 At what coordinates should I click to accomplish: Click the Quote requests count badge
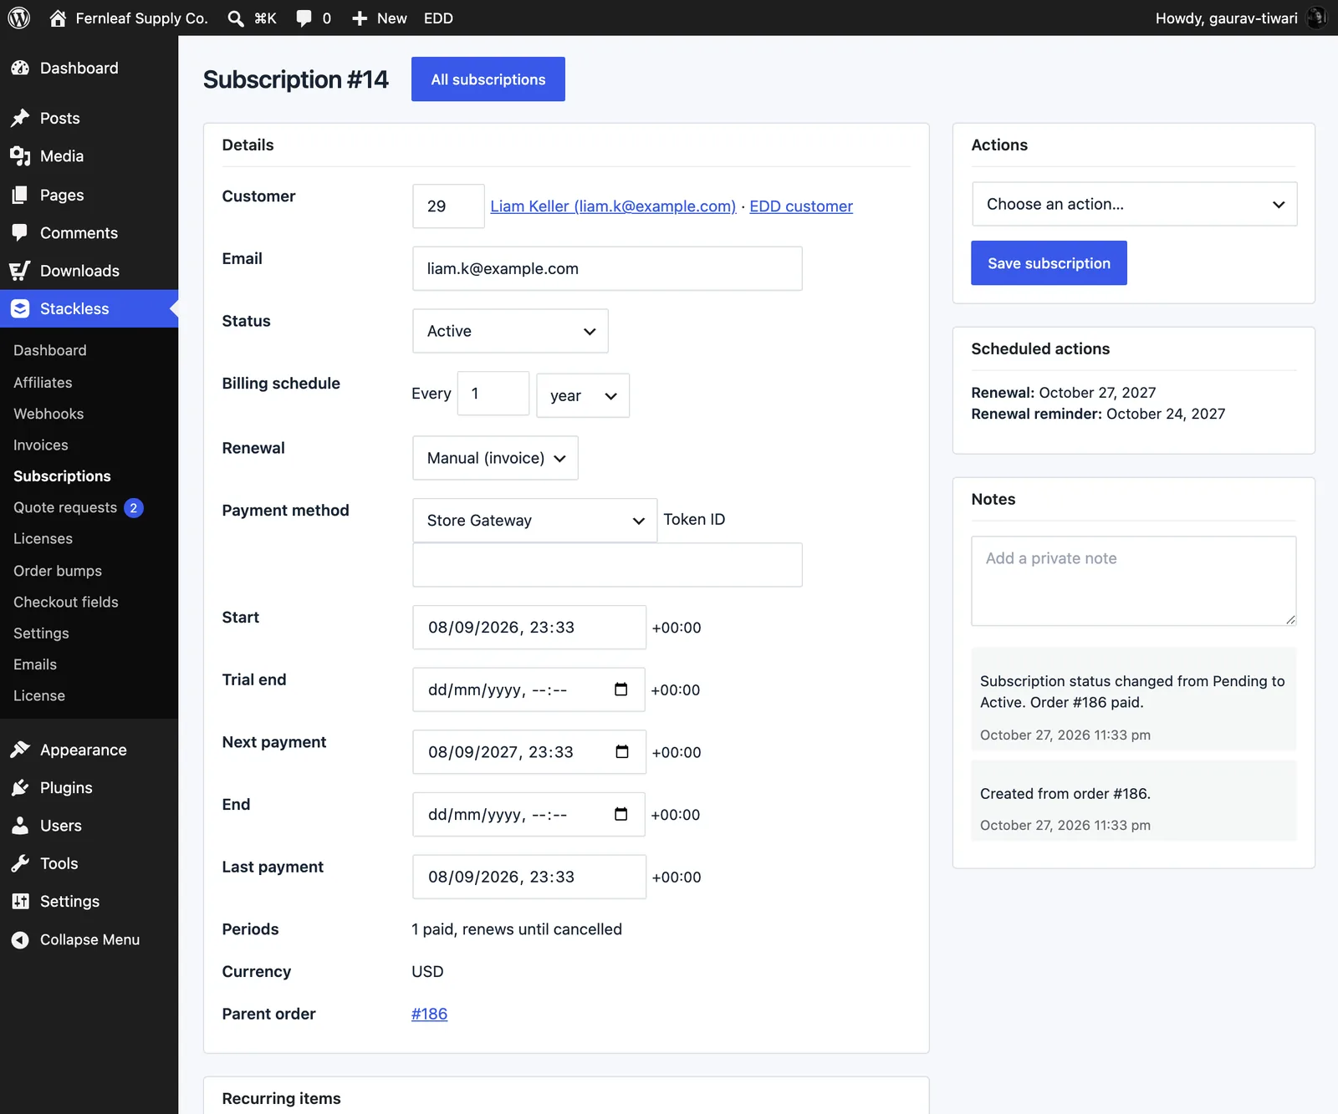[x=134, y=508]
